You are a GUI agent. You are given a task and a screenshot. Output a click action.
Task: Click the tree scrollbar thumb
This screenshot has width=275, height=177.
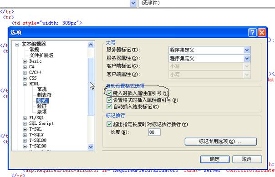point(91,87)
